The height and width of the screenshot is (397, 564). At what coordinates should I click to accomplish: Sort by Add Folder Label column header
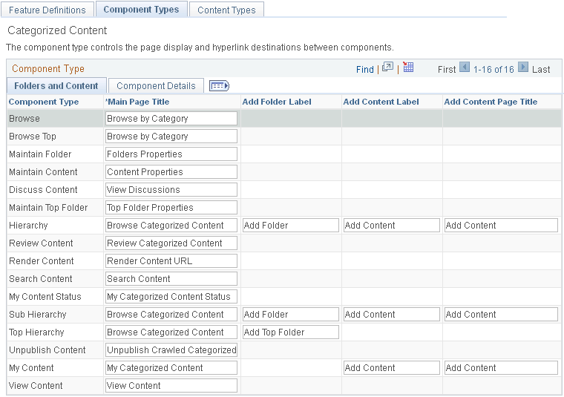(x=277, y=102)
